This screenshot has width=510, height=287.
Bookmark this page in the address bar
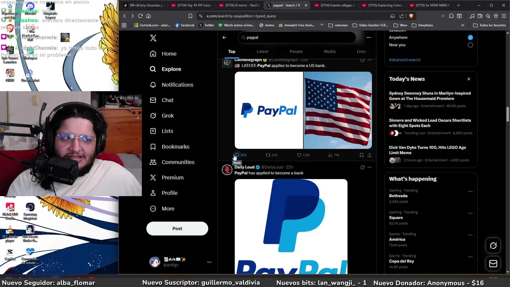(190, 16)
